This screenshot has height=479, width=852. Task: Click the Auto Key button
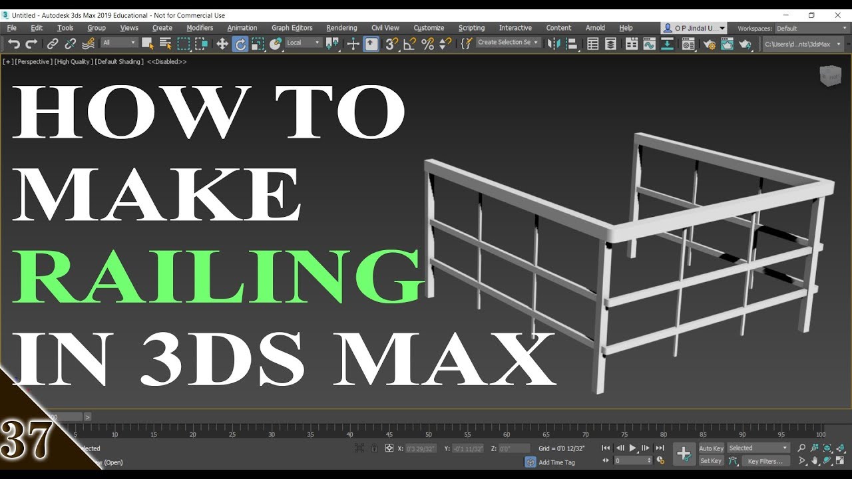(x=711, y=448)
